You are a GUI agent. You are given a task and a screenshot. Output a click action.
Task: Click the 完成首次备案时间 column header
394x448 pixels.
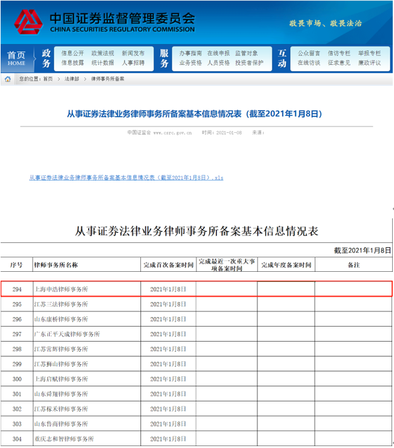pos(169,265)
